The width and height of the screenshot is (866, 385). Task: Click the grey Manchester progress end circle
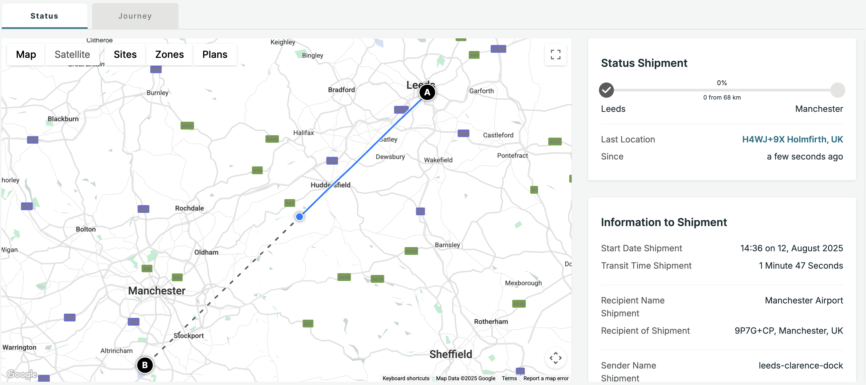click(837, 90)
